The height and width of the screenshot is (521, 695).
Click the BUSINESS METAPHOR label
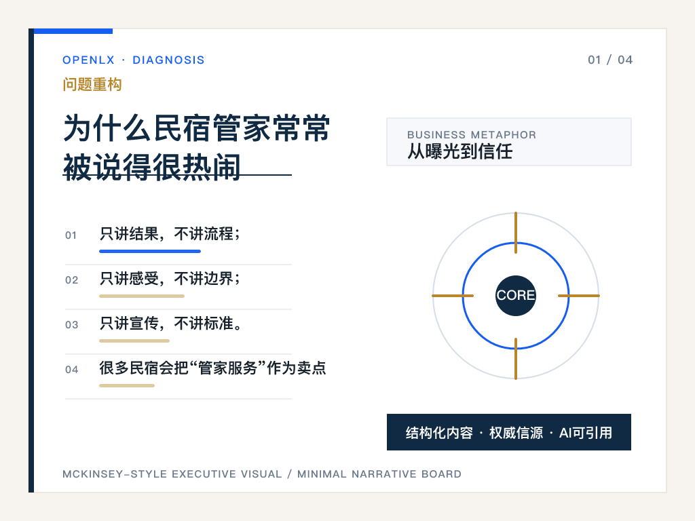pos(472,135)
